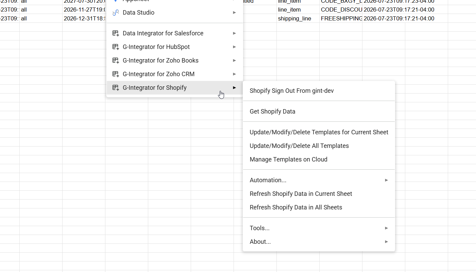Select the cell starting 2026-12-31T18
The image size is (476, 272).
(x=84, y=18)
